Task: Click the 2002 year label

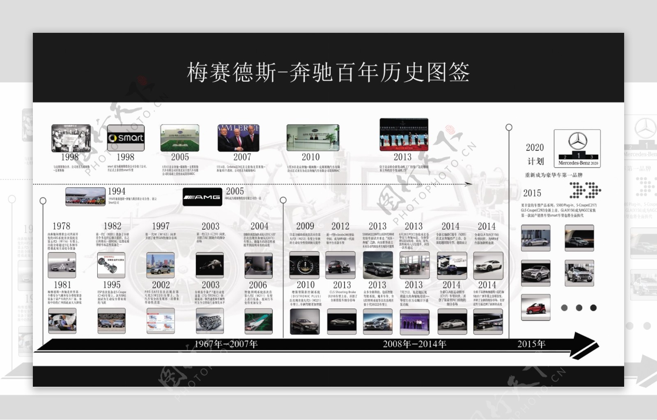Action: pyautogui.click(x=161, y=285)
